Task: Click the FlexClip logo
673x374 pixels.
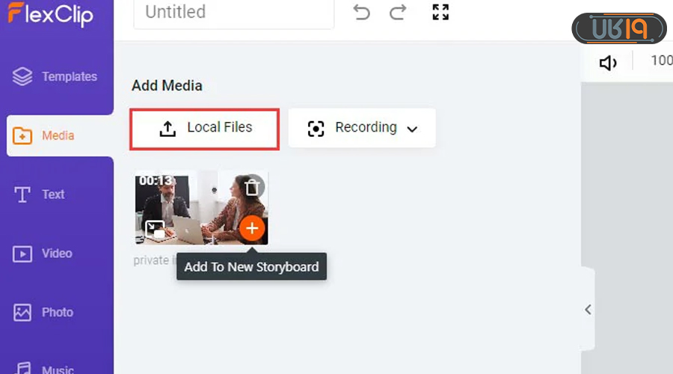Action: pyautogui.click(x=51, y=13)
